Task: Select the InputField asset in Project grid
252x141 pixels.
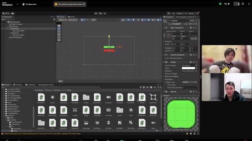Action: coord(109,111)
